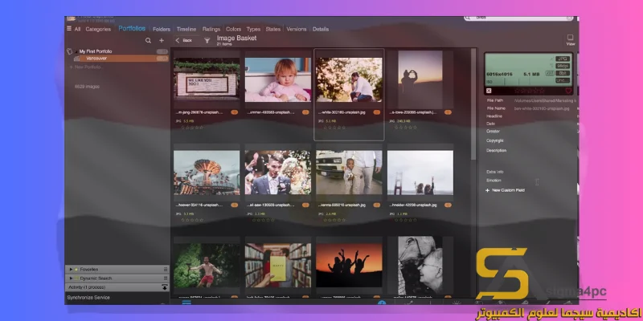Viewport: 643px width, 321px height.
Task: Click the Synchronize Service entry
Action: coord(88,298)
